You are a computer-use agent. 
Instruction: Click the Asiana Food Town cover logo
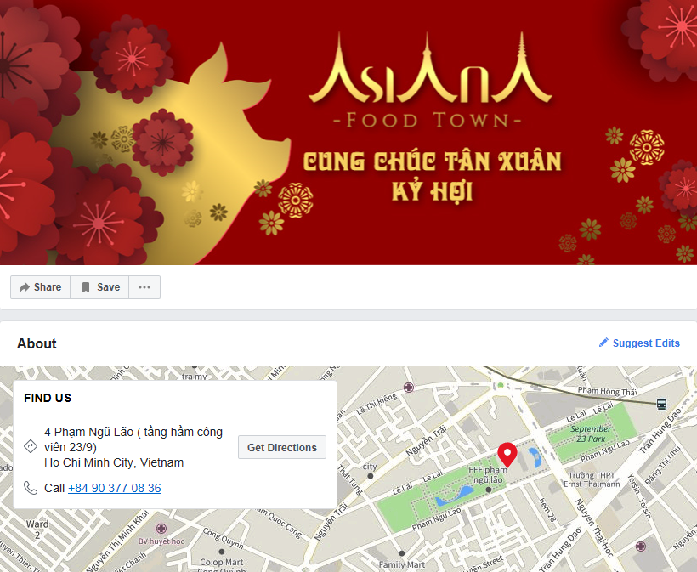(428, 80)
